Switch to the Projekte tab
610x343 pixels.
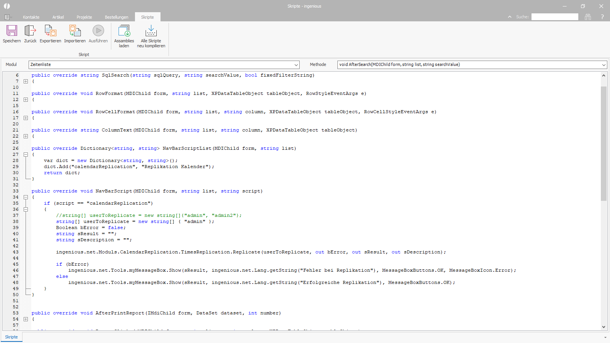click(84, 17)
